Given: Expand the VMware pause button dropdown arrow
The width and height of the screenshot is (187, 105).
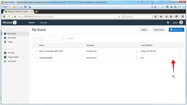Looking at the screenshot, I should click(17, 7).
